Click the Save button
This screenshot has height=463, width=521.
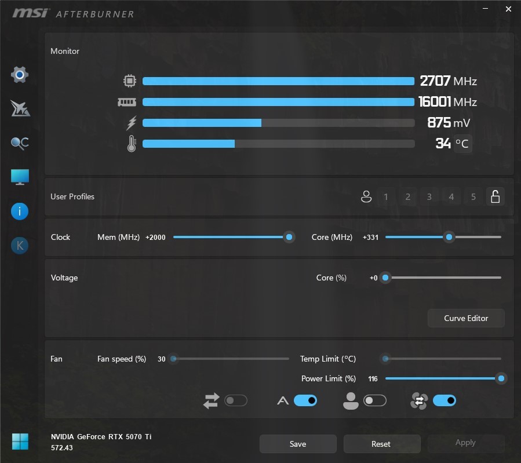point(298,444)
